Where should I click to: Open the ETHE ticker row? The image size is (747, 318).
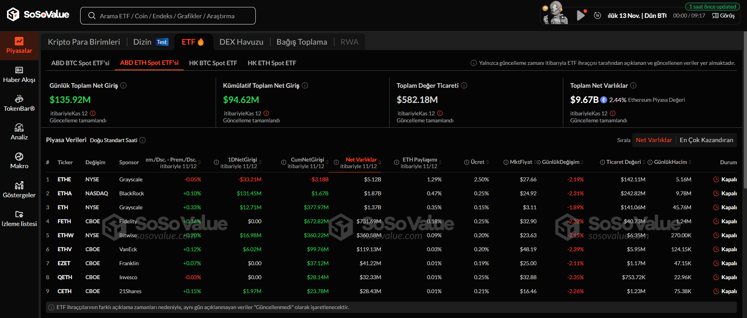point(391,179)
